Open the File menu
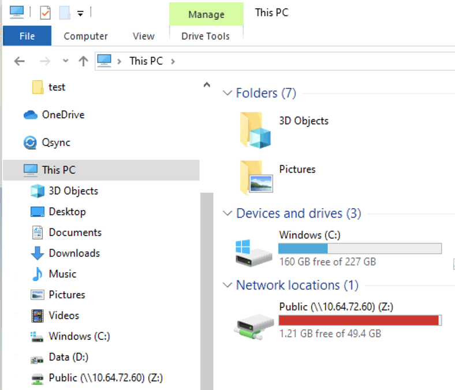The height and width of the screenshot is (390, 455). click(x=27, y=36)
